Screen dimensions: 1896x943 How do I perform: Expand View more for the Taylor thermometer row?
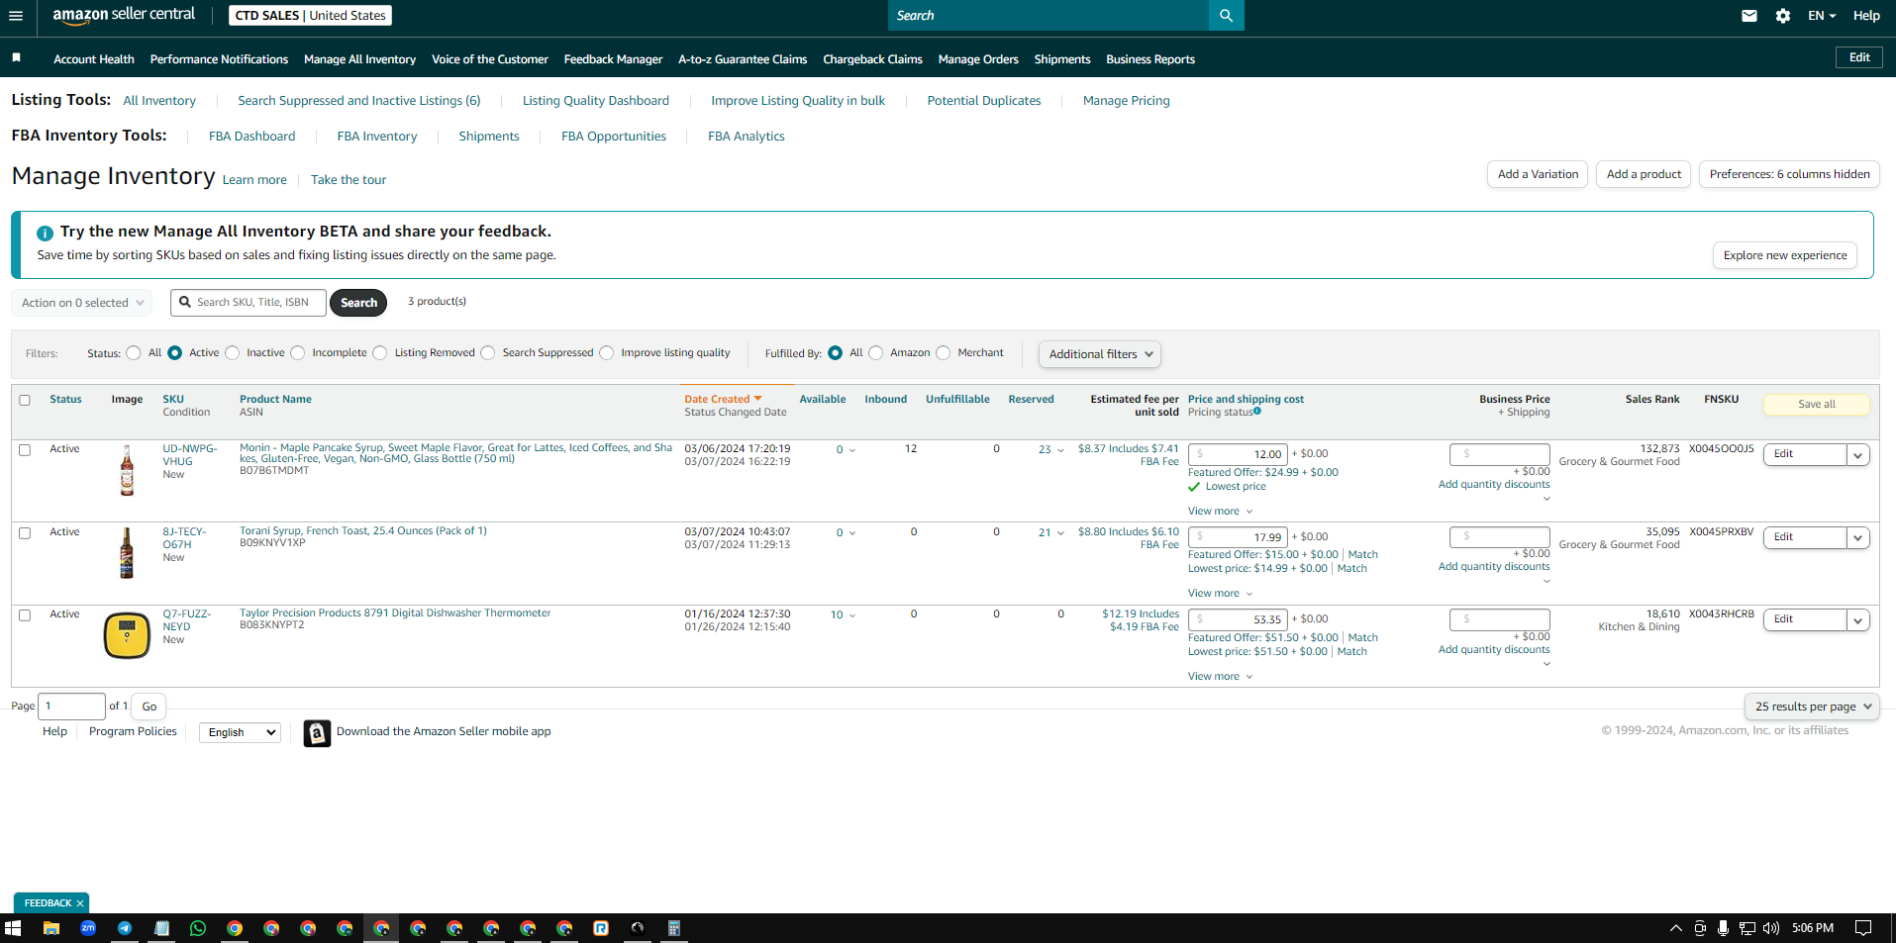coord(1221,677)
